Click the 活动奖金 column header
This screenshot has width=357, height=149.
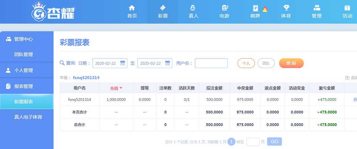pyautogui.click(x=297, y=88)
